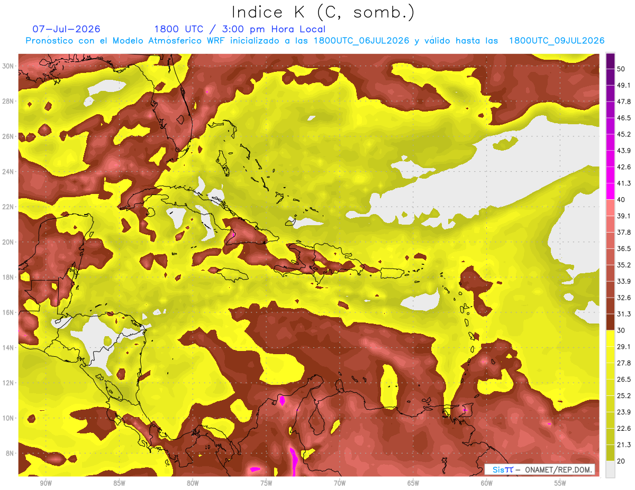Select the "8N" latitude label
This screenshot has height=490, width=635.
11,453
